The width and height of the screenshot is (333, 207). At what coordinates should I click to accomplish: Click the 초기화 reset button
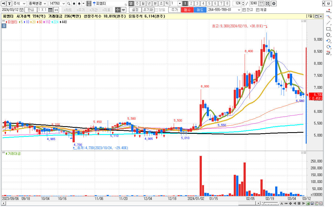pyautogui.click(x=148, y=10)
